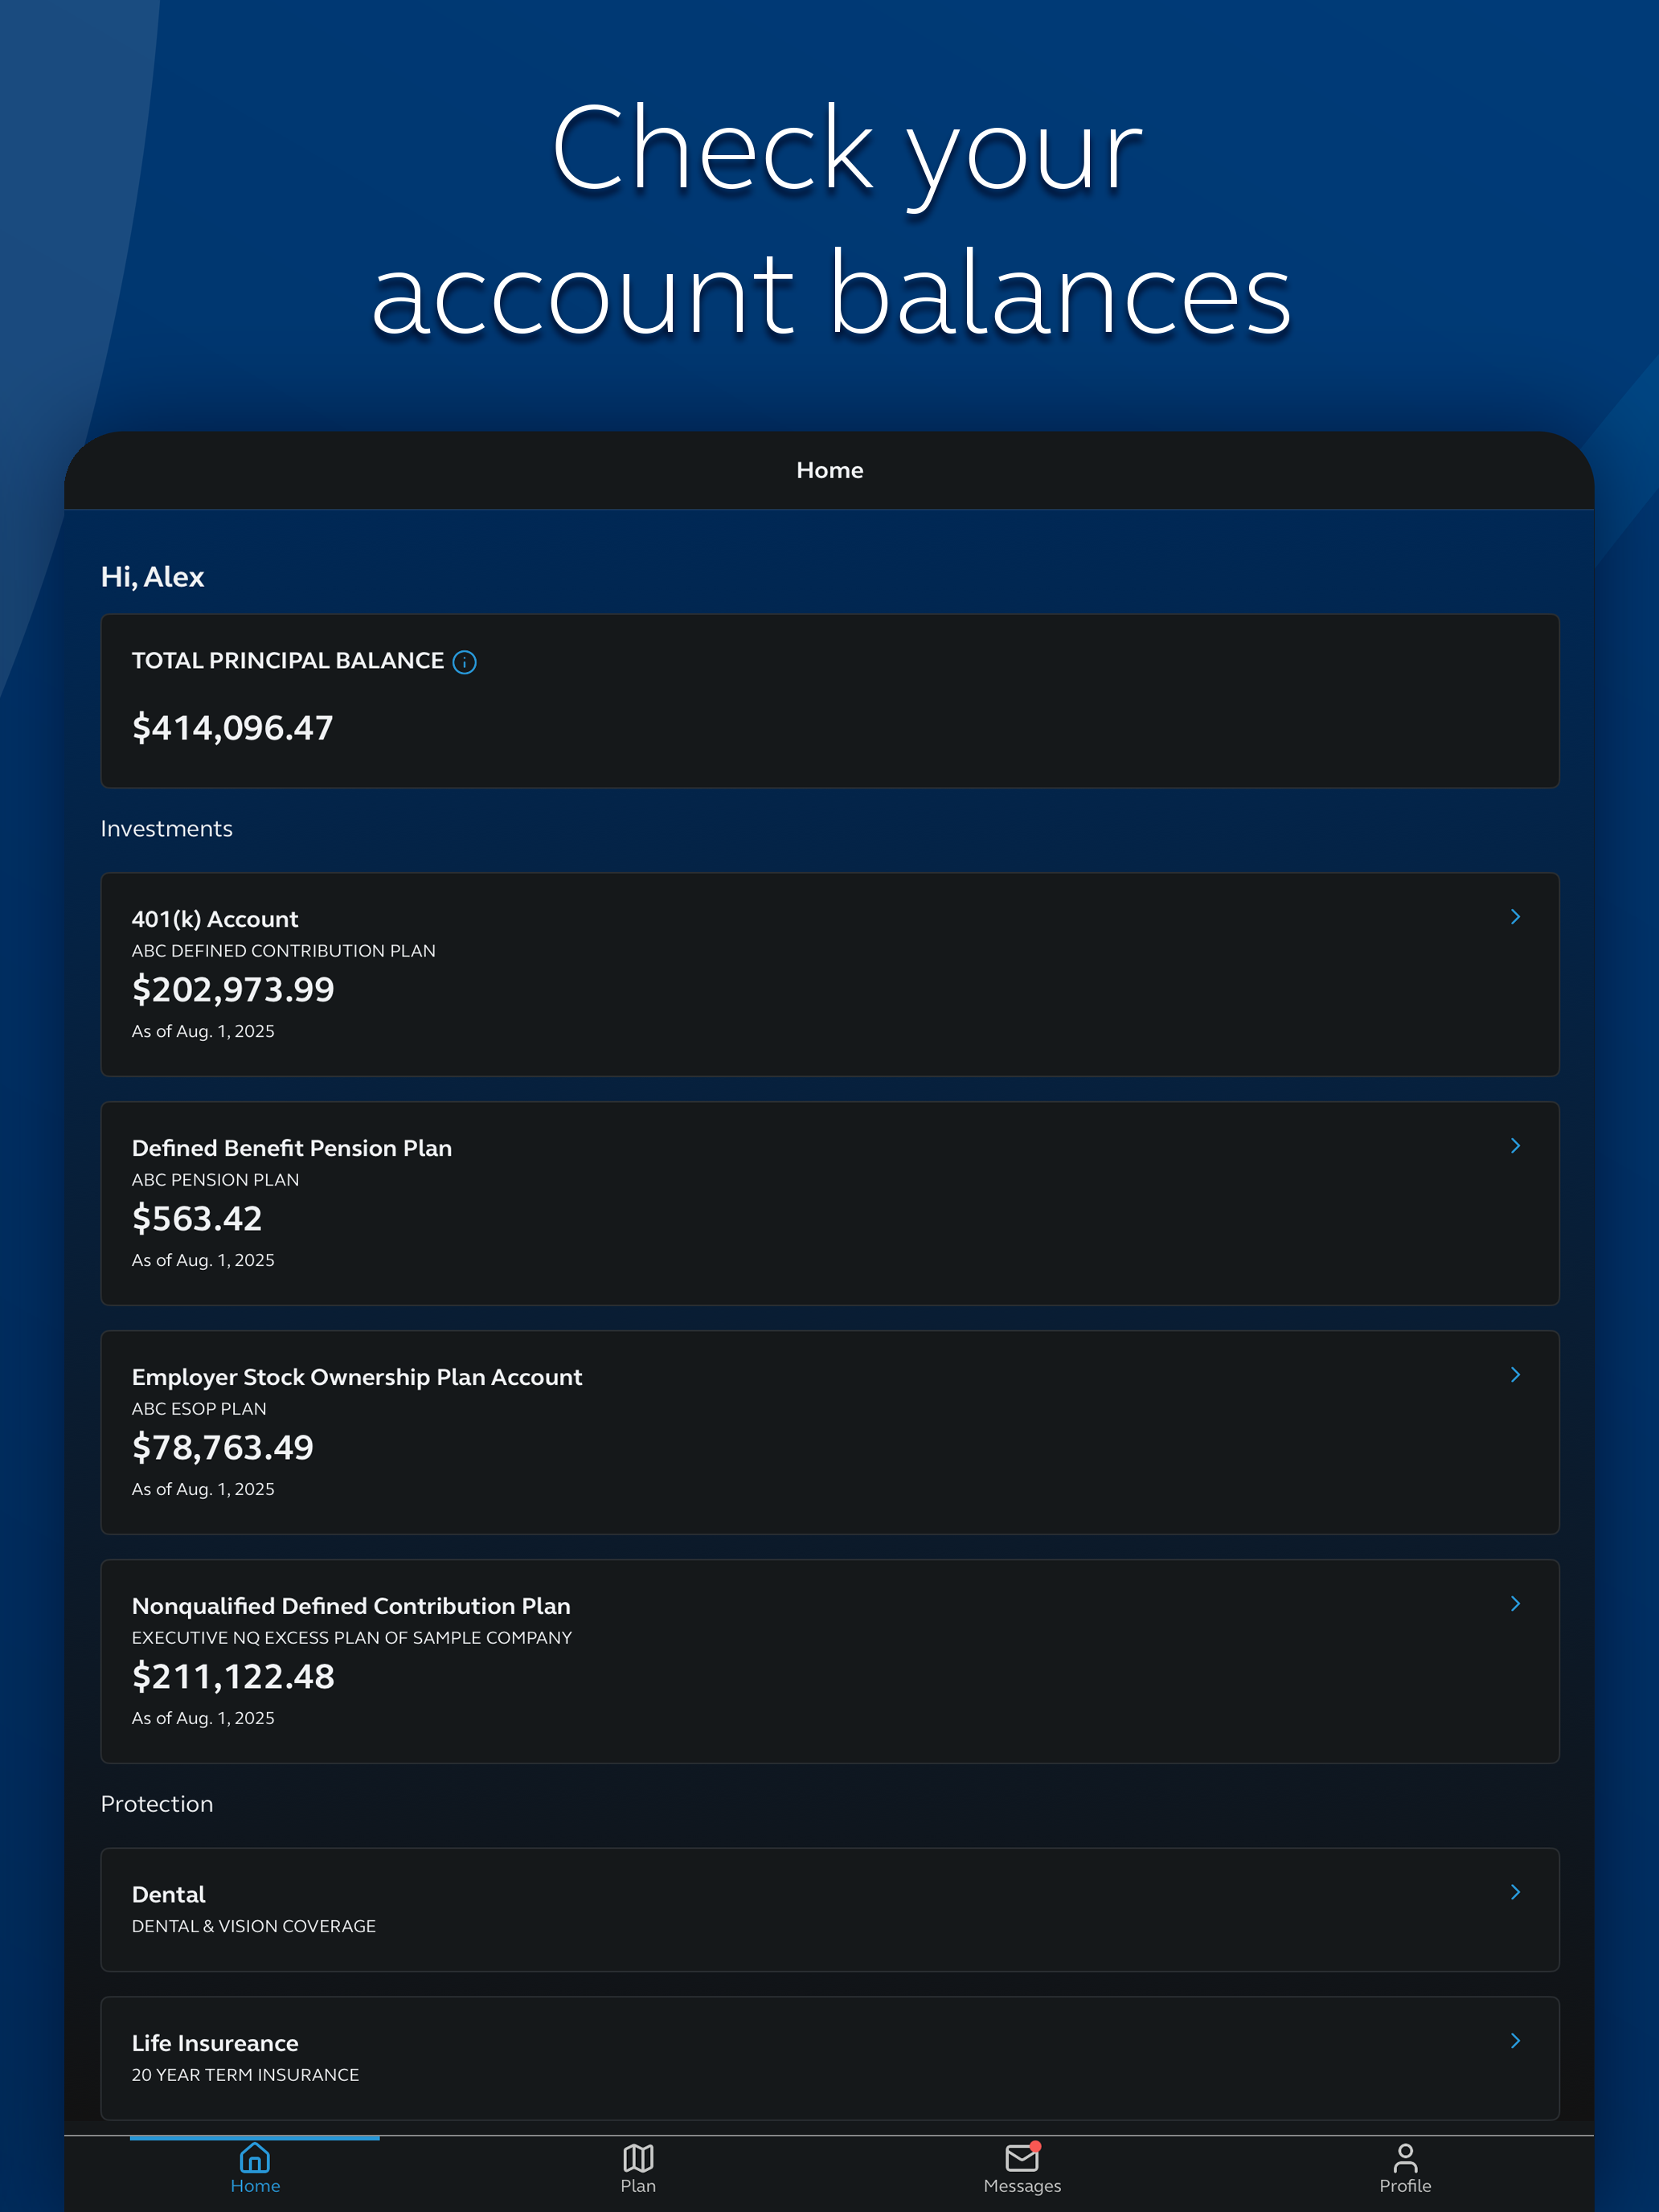Open the 401(k) Account title
Image resolution: width=1659 pixels, height=2212 pixels.
click(x=215, y=919)
